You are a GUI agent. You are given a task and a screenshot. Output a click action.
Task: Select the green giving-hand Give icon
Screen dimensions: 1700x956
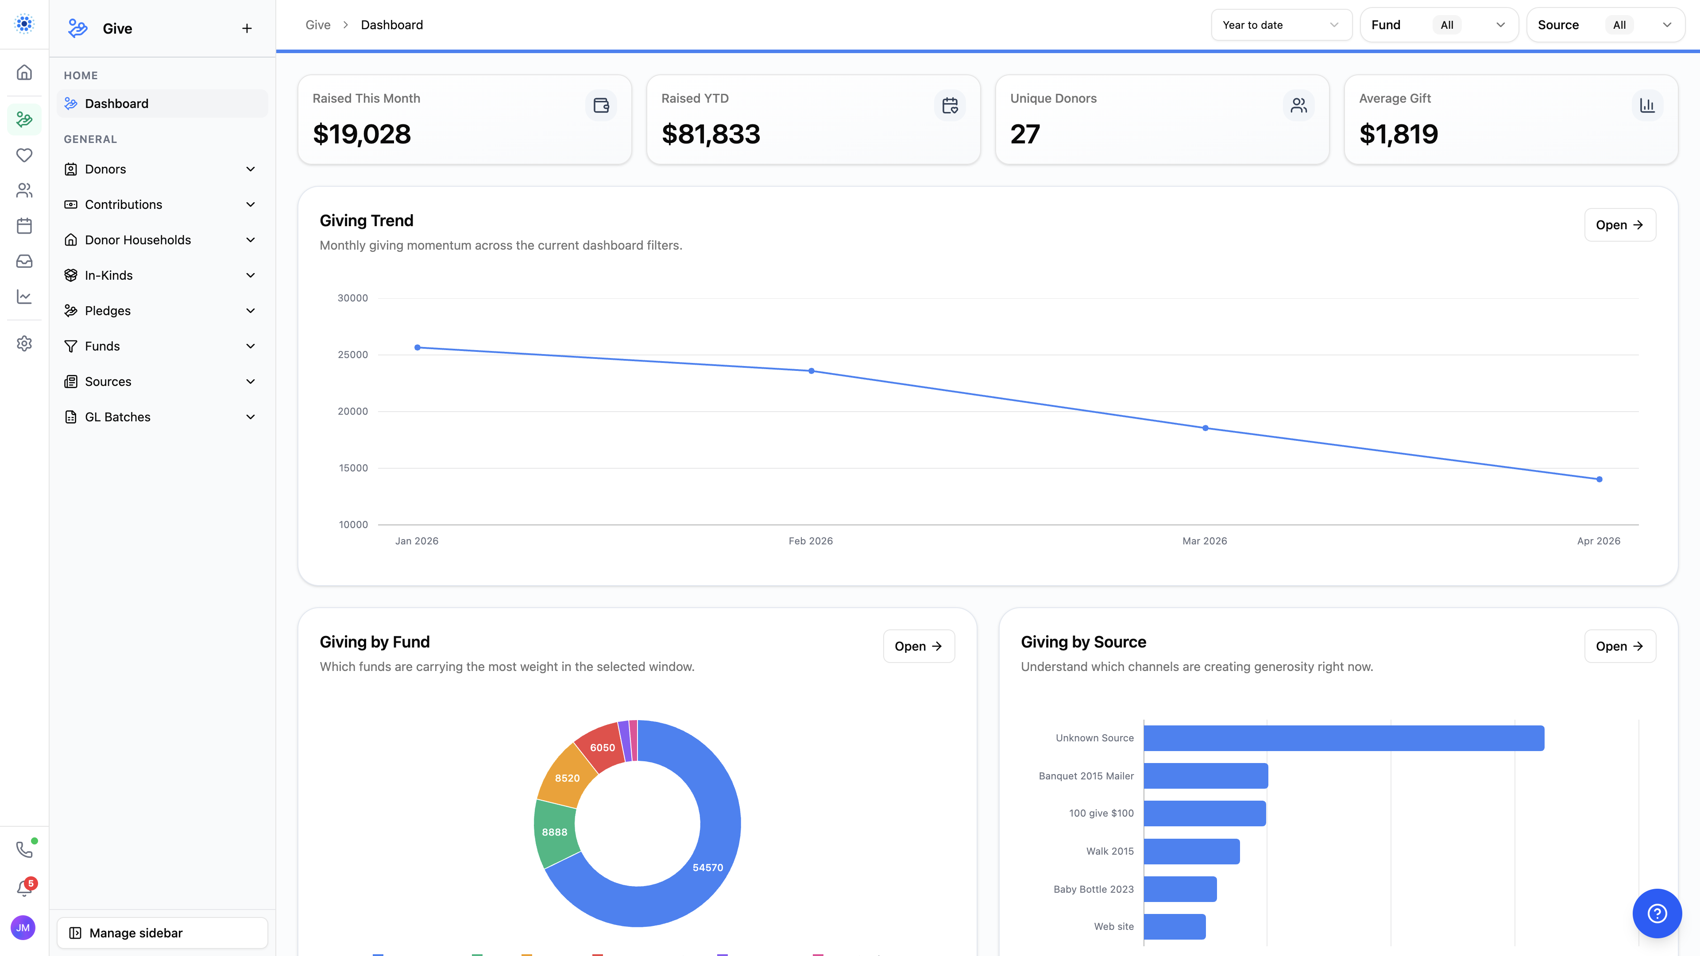24,119
